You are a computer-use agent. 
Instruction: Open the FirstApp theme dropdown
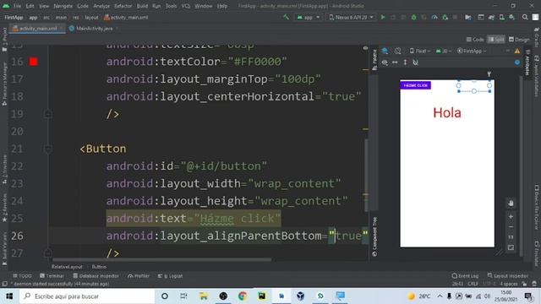pos(472,51)
